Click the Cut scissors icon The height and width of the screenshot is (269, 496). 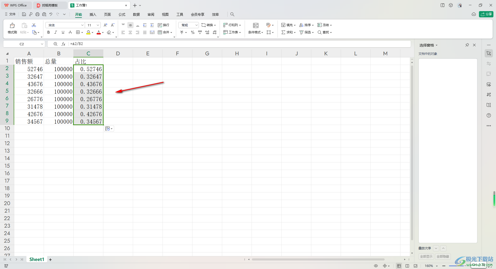[x=34, y=25]
